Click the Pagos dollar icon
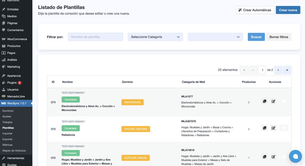This screenshot has height=166, width=305. click(x=4, y=53)
